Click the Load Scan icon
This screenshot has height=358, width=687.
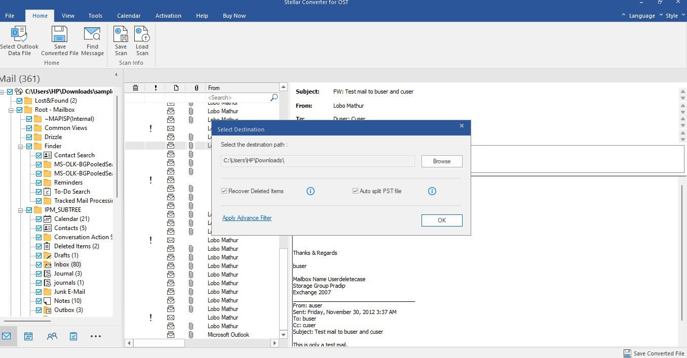(142, 34)
